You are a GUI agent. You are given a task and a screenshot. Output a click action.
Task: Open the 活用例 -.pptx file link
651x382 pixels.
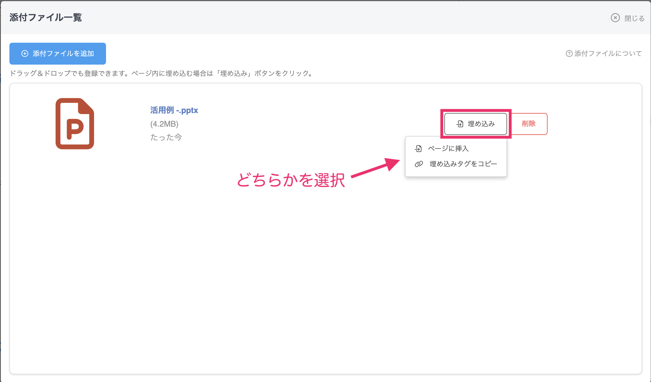point(174,110)
